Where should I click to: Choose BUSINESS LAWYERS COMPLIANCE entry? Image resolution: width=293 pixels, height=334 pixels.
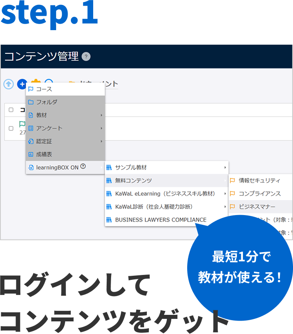(161, 220)
